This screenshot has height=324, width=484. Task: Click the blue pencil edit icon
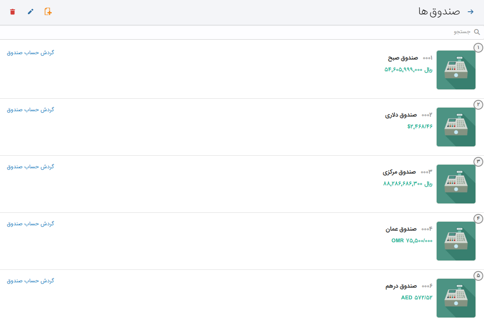tap(30, 12)
